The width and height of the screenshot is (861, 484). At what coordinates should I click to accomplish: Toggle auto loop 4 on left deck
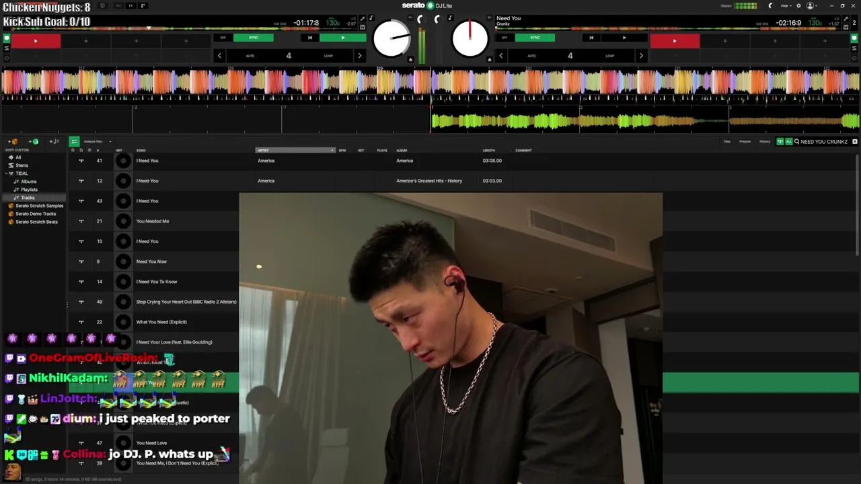[289, 56]
